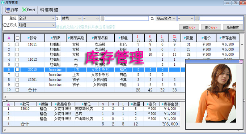Image resolution: width=246 pixels, height=134 pixels.
Task: Click the round pink button on photo popup
Action: (241, 62)
